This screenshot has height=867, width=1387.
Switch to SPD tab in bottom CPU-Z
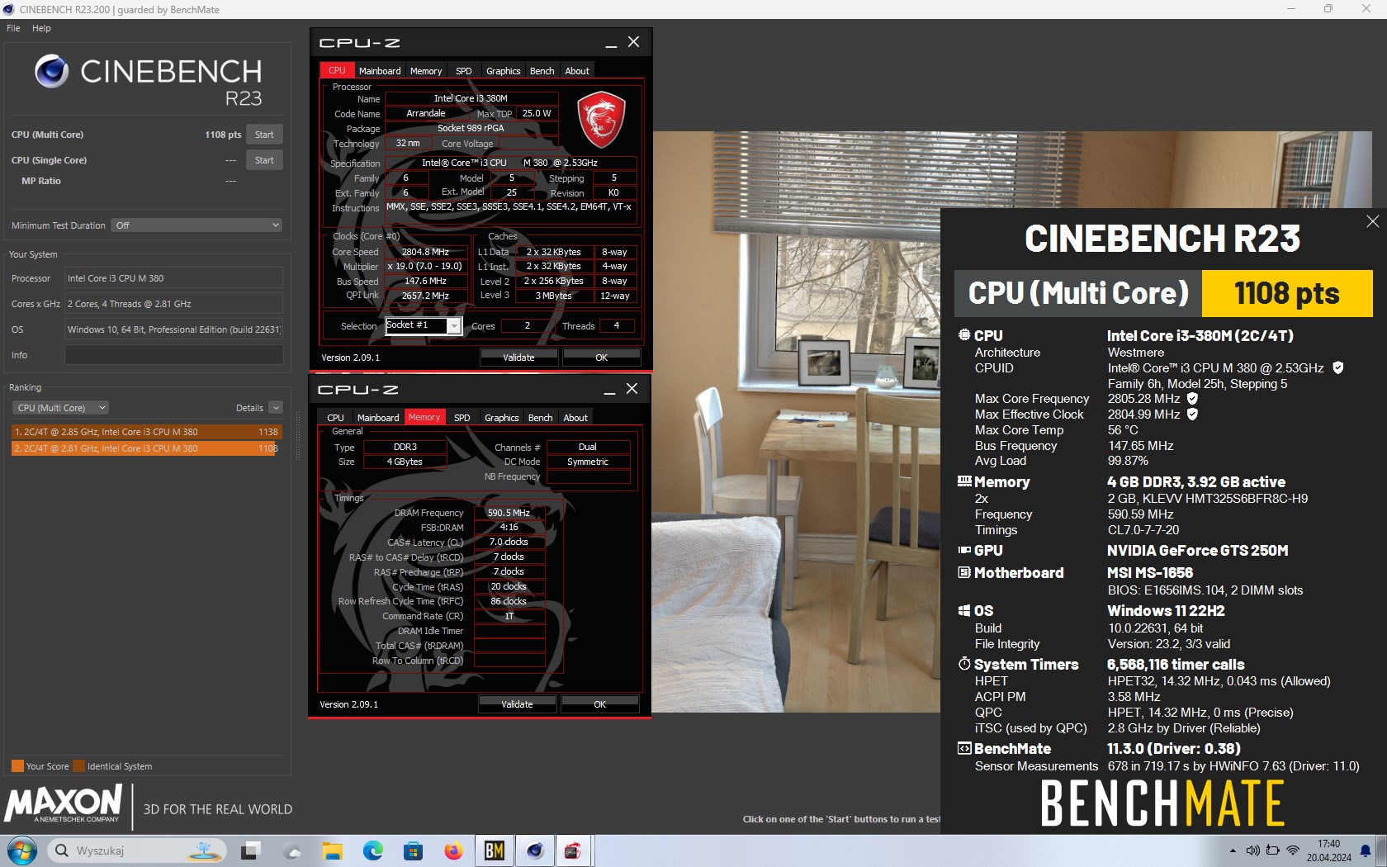462,418
